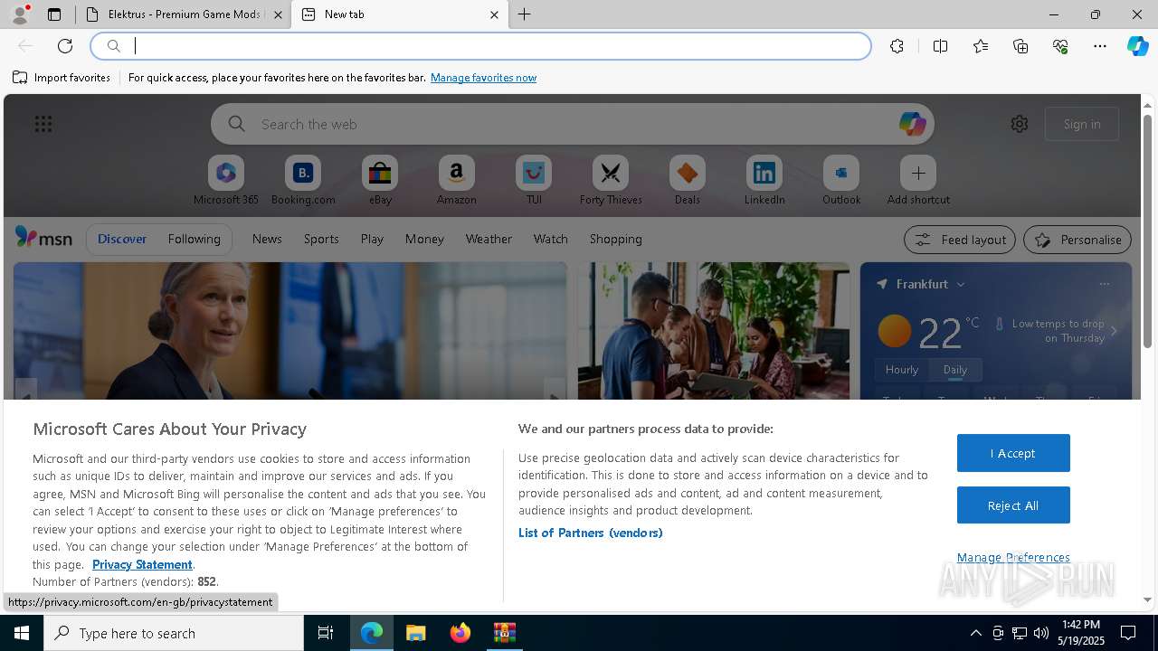
Task: Click Import favorites in the favorites bar
Action: click(62, 78)
